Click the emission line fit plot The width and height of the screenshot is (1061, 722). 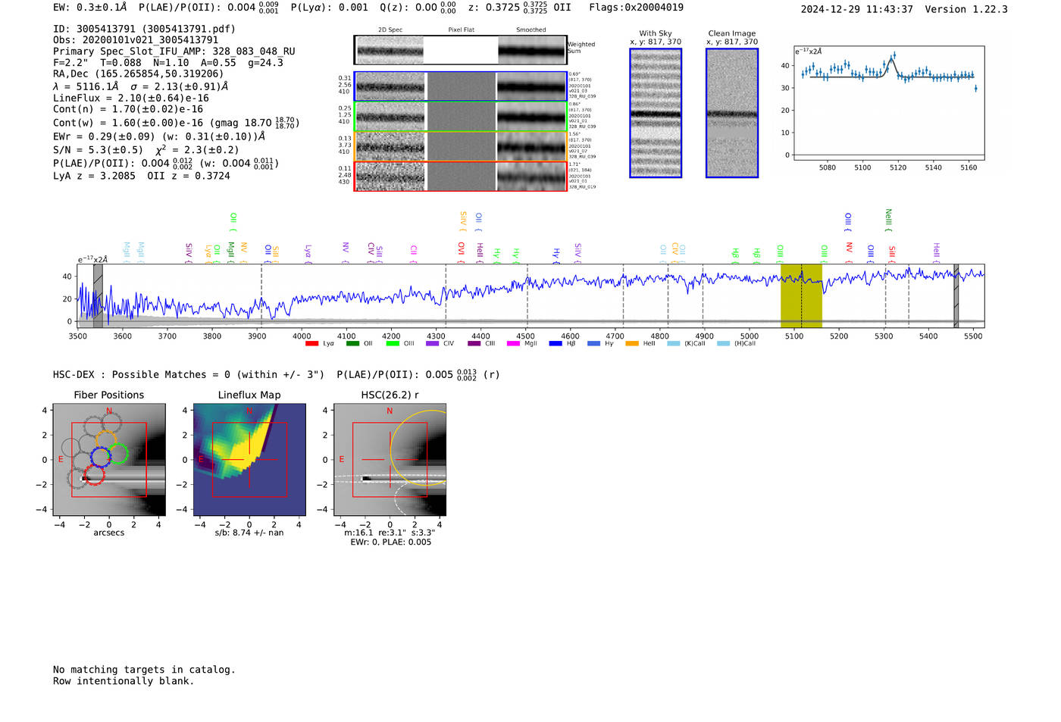pos(888,103)
